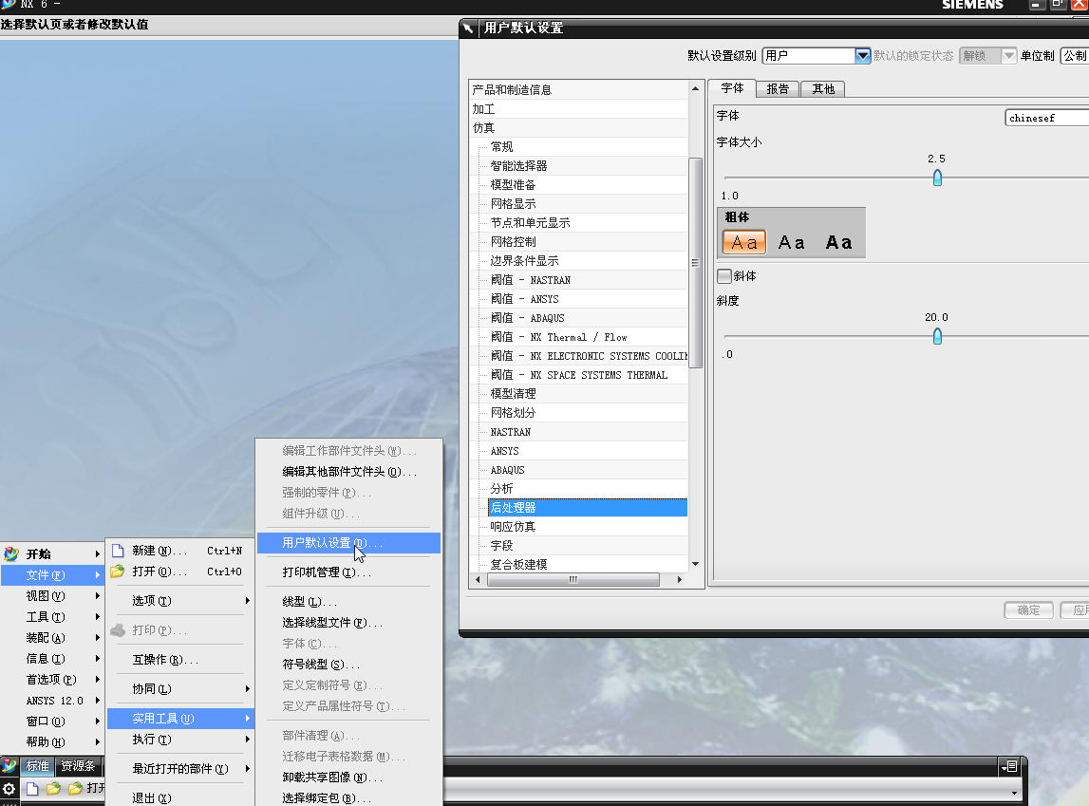Click the 确定 button
Image resolution: width=1089 pixels, height=806 pixels.
pyautogui.click(x=1028, y=609)
